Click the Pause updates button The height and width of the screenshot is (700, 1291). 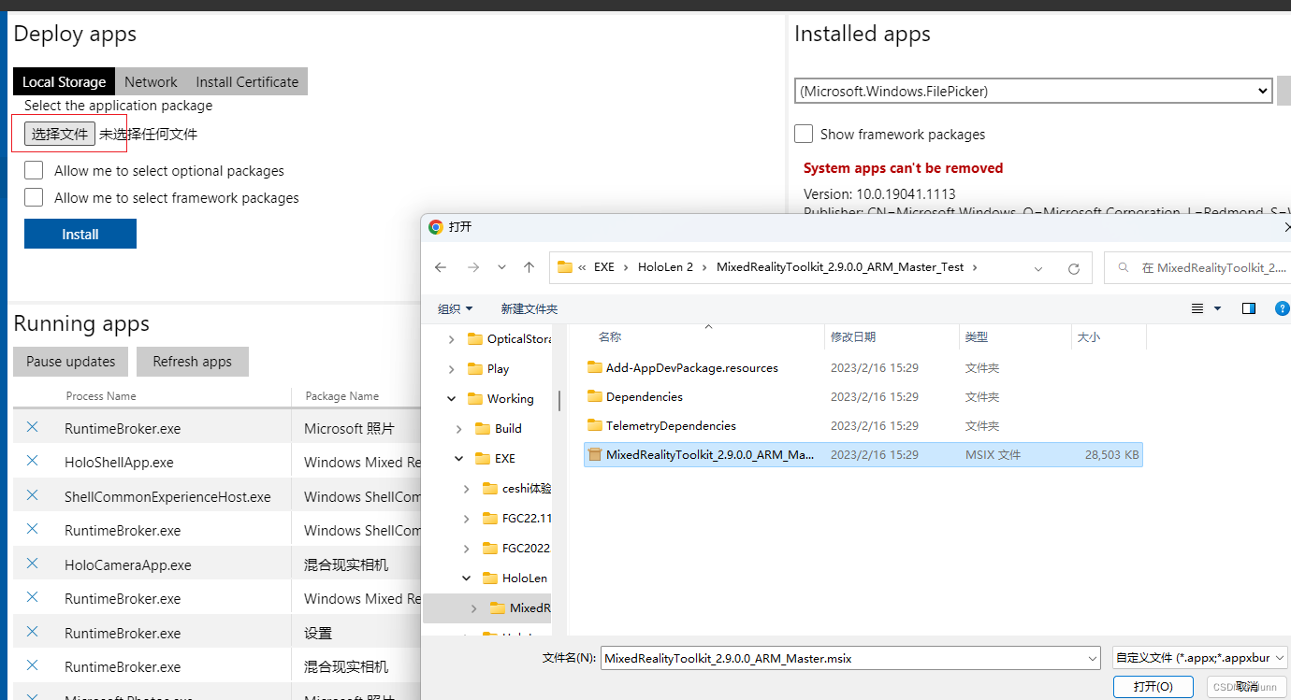coord(71,362)
